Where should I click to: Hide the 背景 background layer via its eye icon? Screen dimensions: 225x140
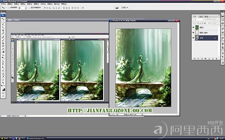pyautogui.click(x=193, y=38)
